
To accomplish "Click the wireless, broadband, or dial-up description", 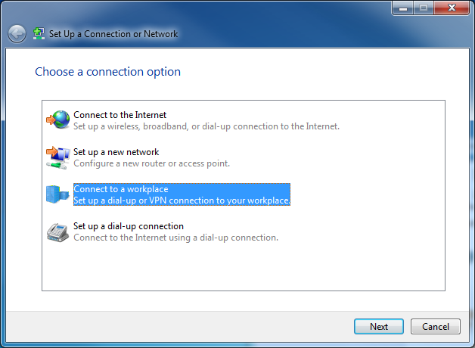I will [x=206, y=126].
